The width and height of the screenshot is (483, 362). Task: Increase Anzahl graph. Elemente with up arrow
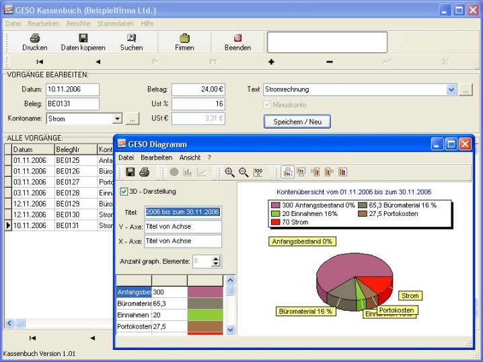point(216,258)
